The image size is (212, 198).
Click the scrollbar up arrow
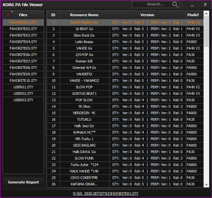pos(206,14)
